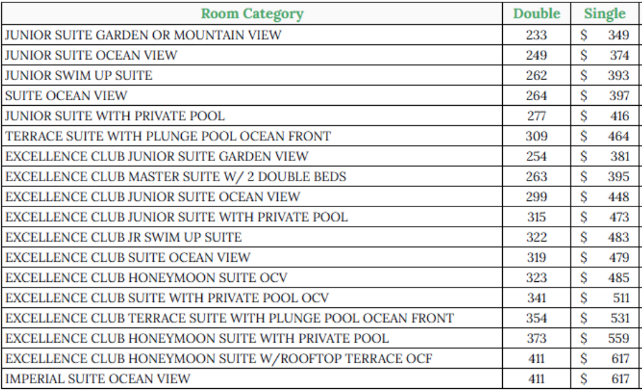
Task: Select the Single column header
Action: tap(605, 14)
